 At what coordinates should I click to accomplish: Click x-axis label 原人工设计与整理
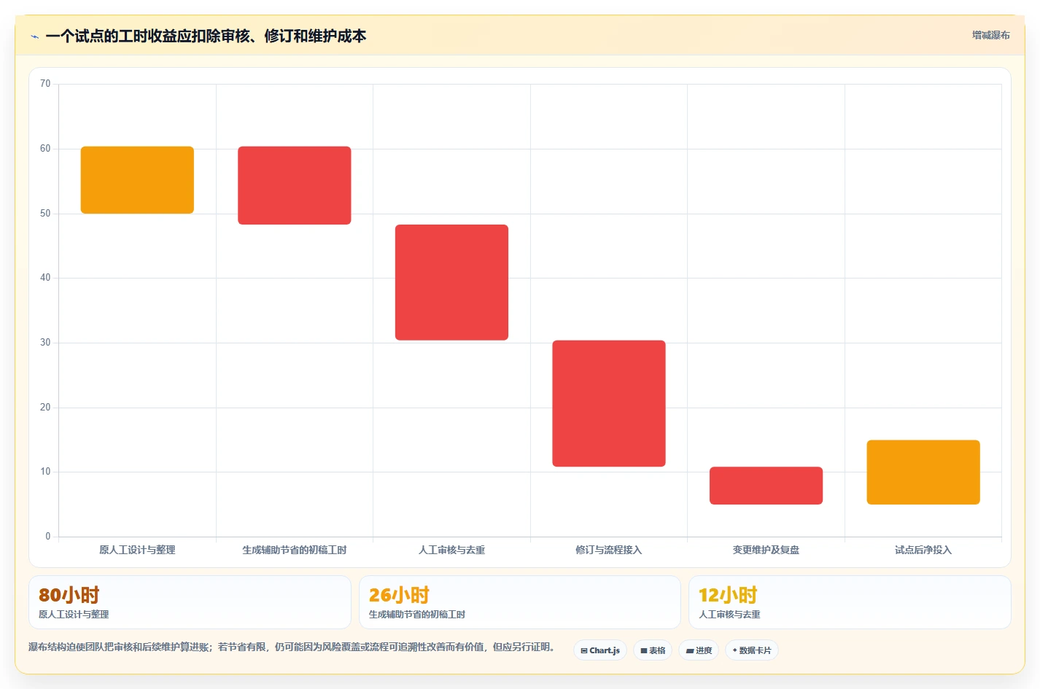[137, 550]
